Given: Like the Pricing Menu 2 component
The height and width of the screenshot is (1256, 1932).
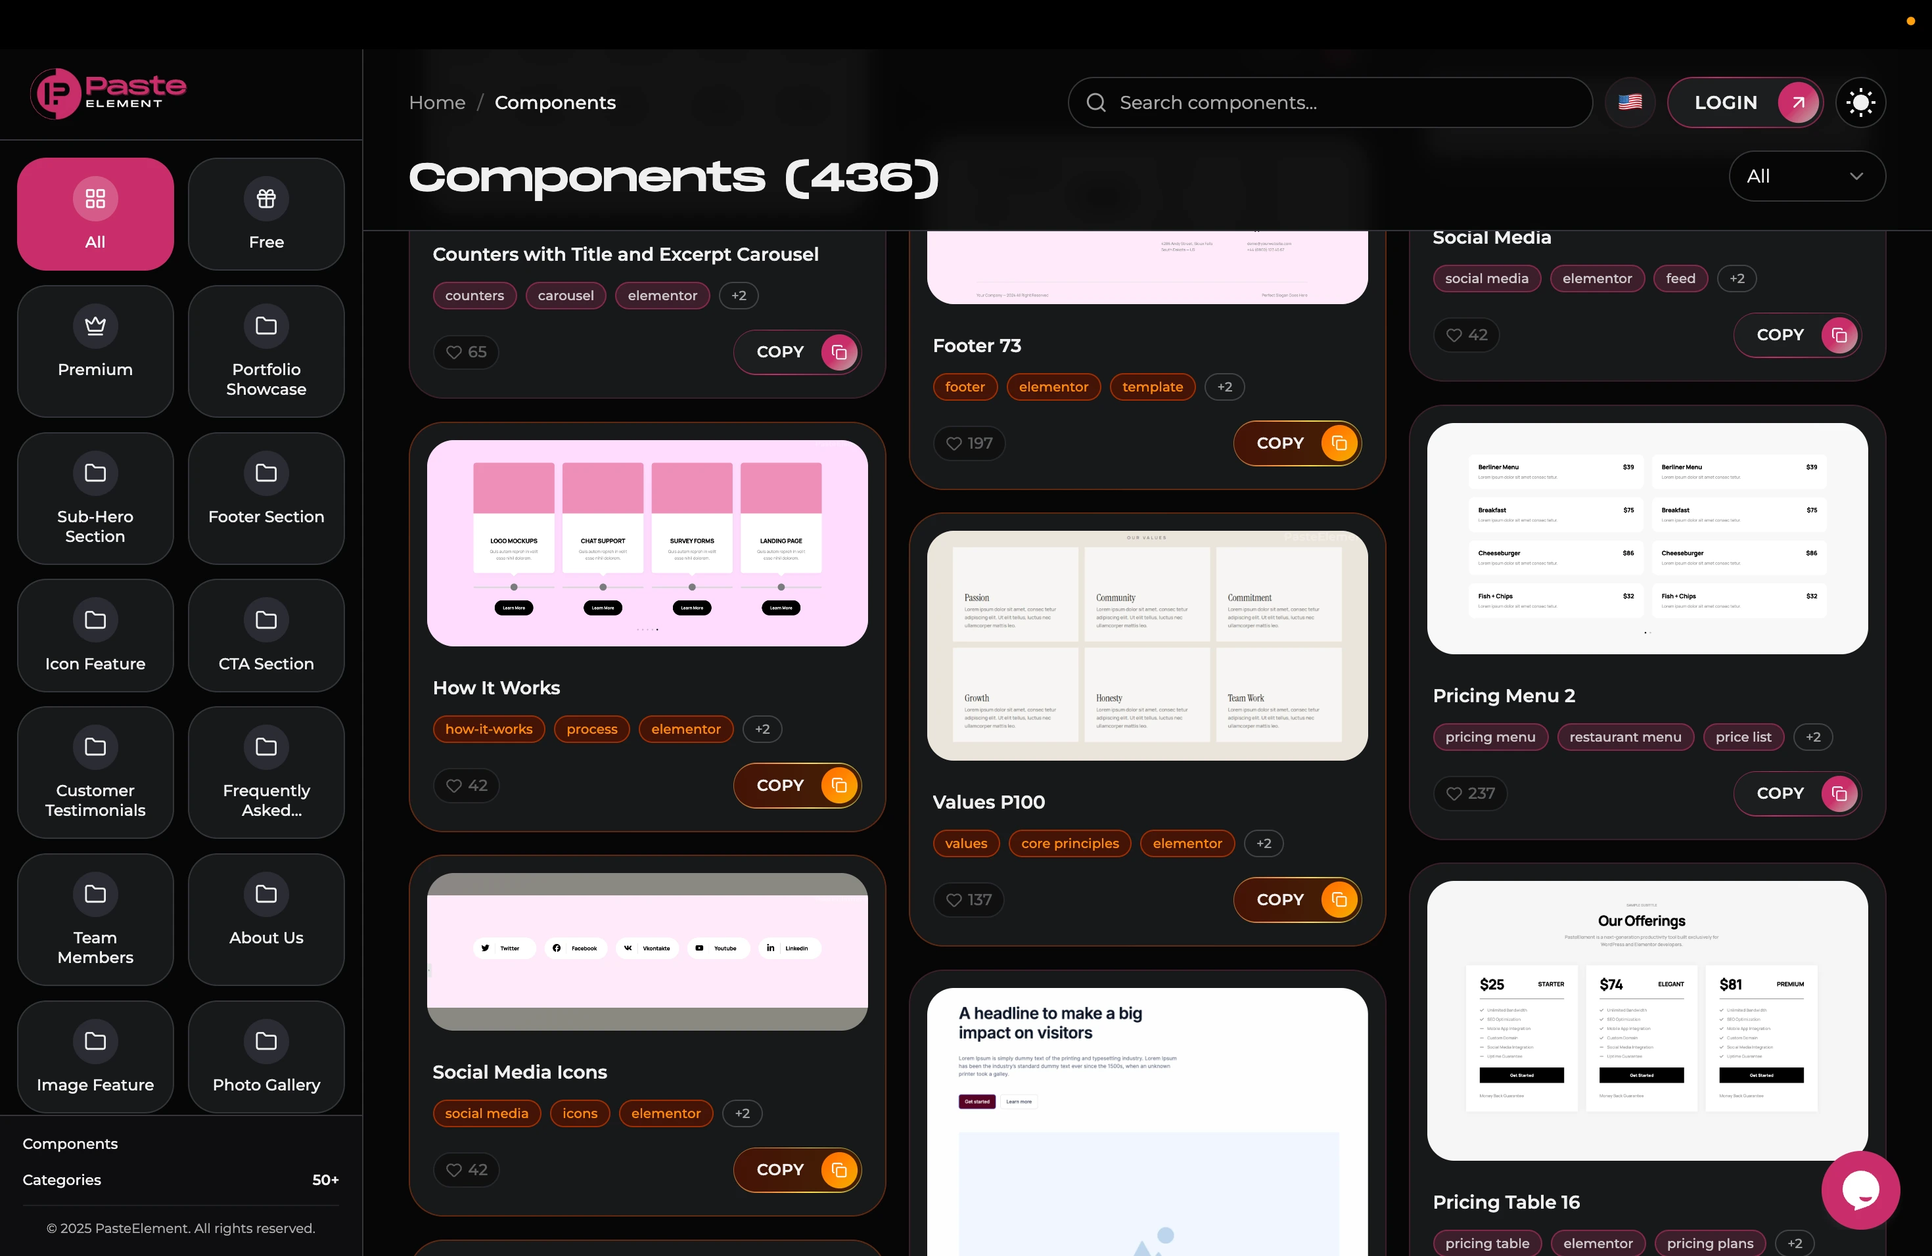Looking at the screenshot, I should [1469, 794].
